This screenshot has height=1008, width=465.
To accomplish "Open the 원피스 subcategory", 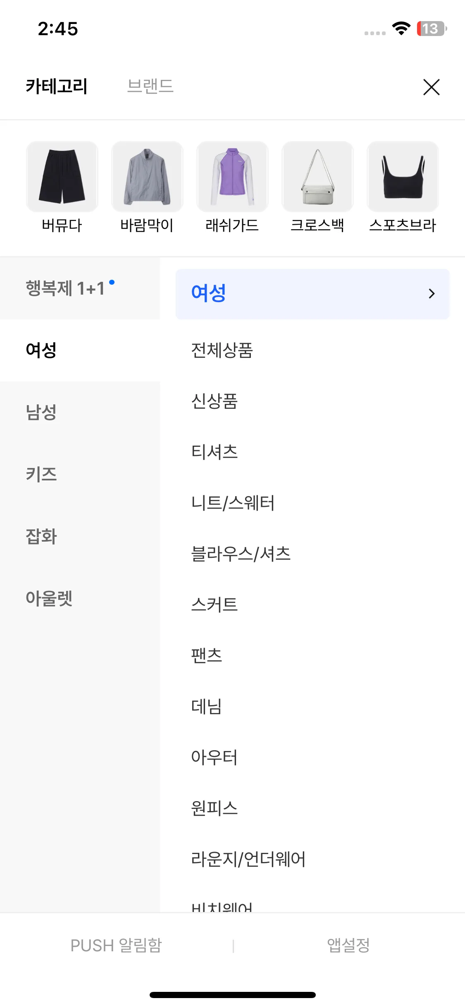I will click(214, 808).
